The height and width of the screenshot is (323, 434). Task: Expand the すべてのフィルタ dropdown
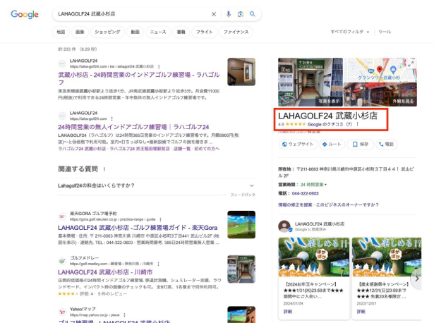pos(349,32)
